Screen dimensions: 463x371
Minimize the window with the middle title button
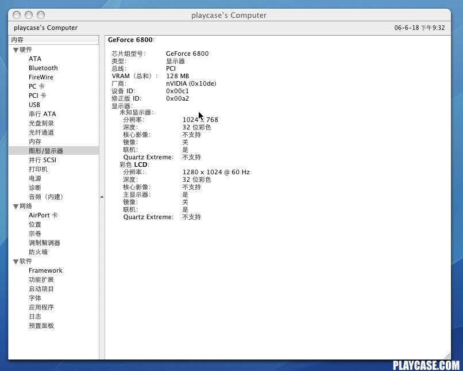point(29,15)
